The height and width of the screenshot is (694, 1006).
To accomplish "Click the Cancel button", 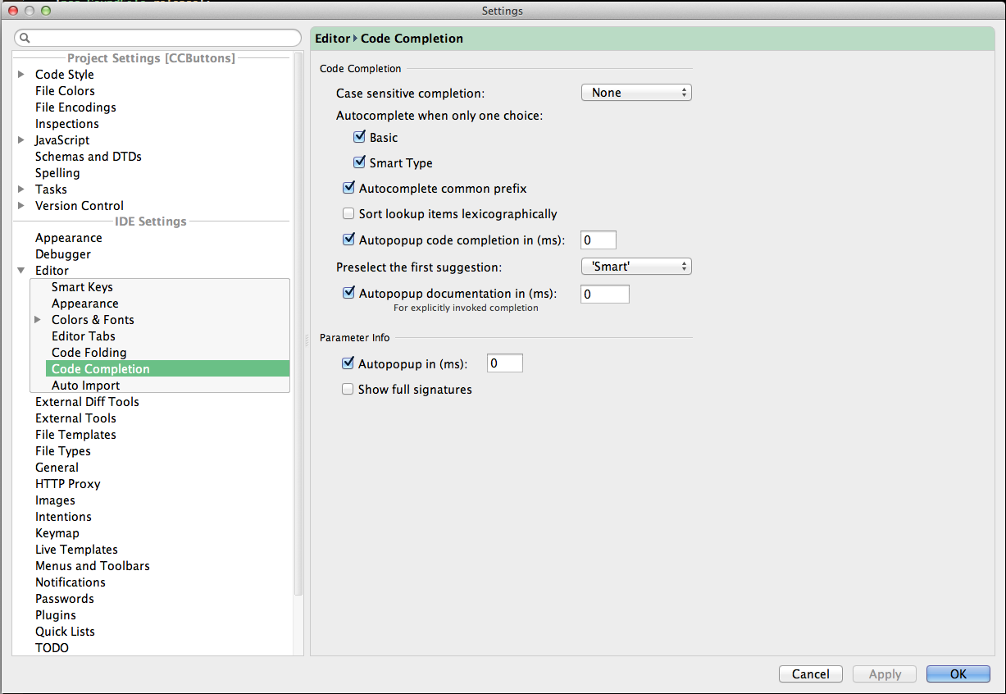I will (811, 674).
